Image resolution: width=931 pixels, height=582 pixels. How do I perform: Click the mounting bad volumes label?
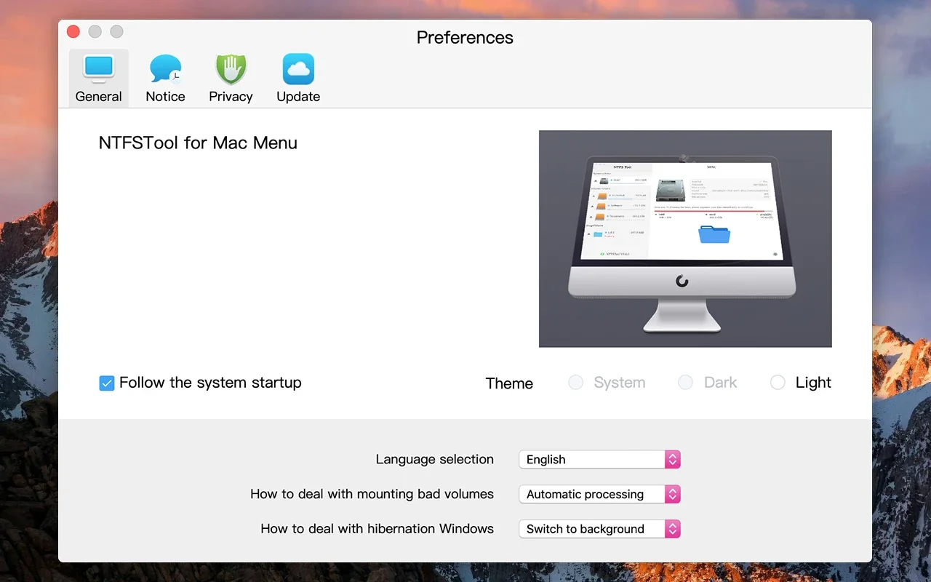372,494
